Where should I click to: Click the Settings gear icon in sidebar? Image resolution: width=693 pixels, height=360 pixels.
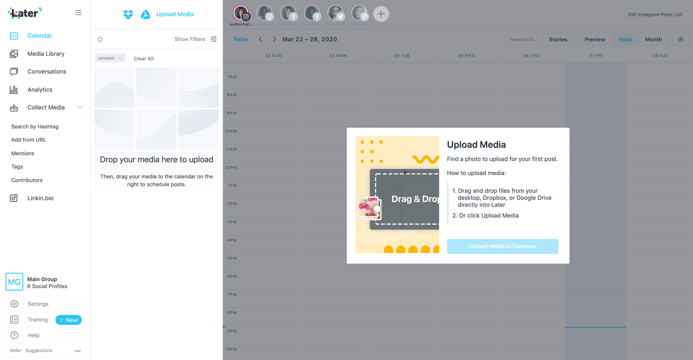pyautogui.click(x=14, y=304)
